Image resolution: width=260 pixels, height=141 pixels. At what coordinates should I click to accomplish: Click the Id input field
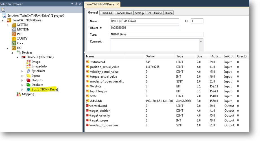pos(197,21)
